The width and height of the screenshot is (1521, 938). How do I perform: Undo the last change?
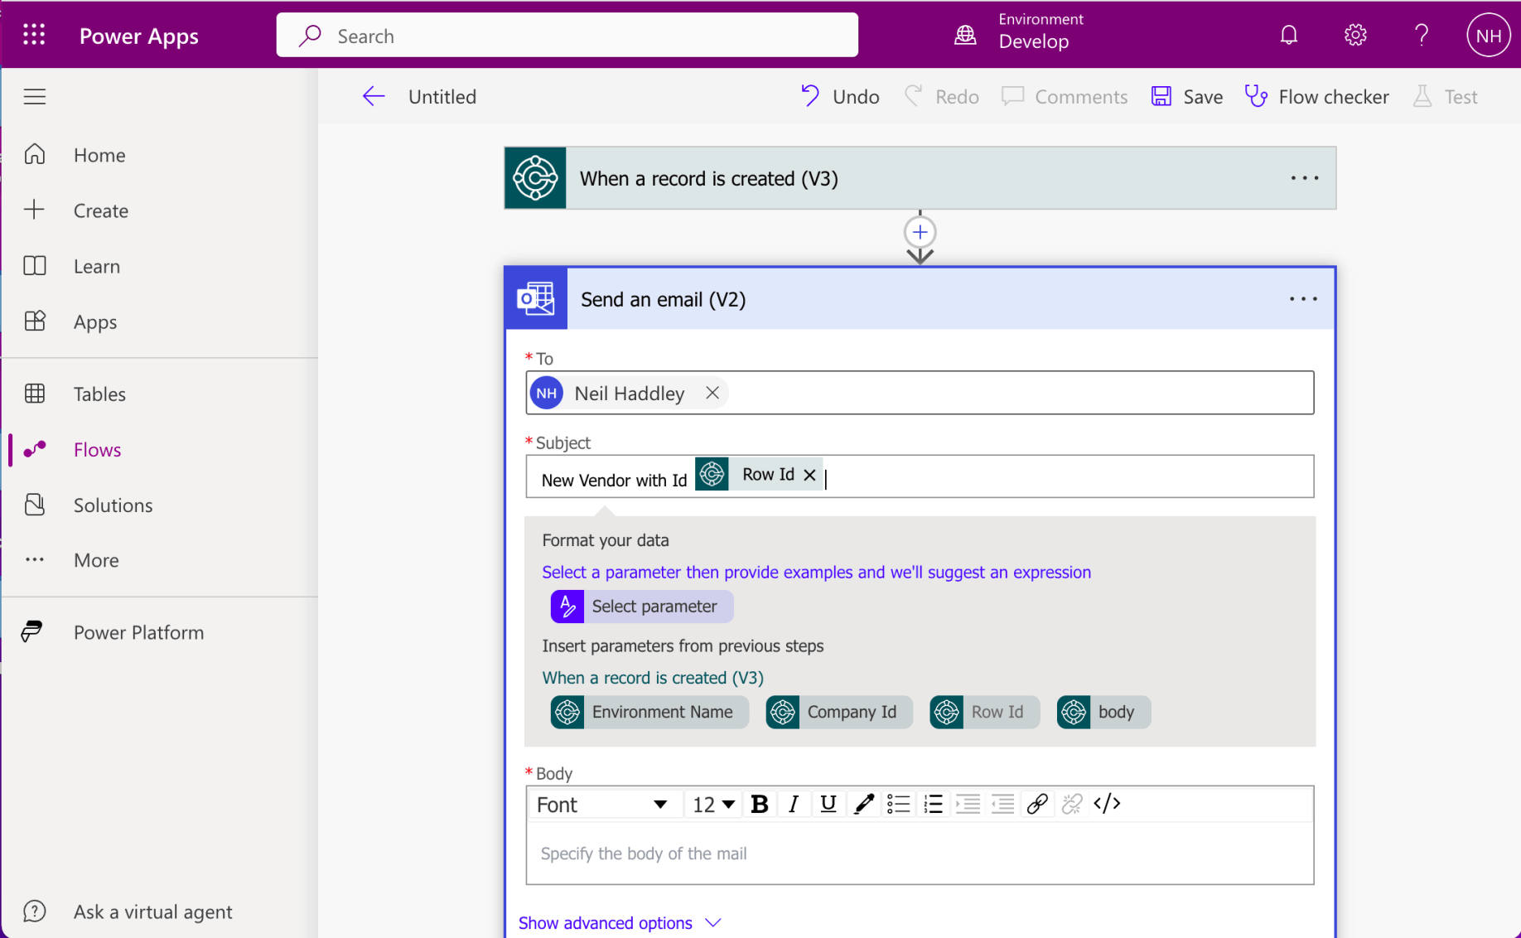click(839, 97)
